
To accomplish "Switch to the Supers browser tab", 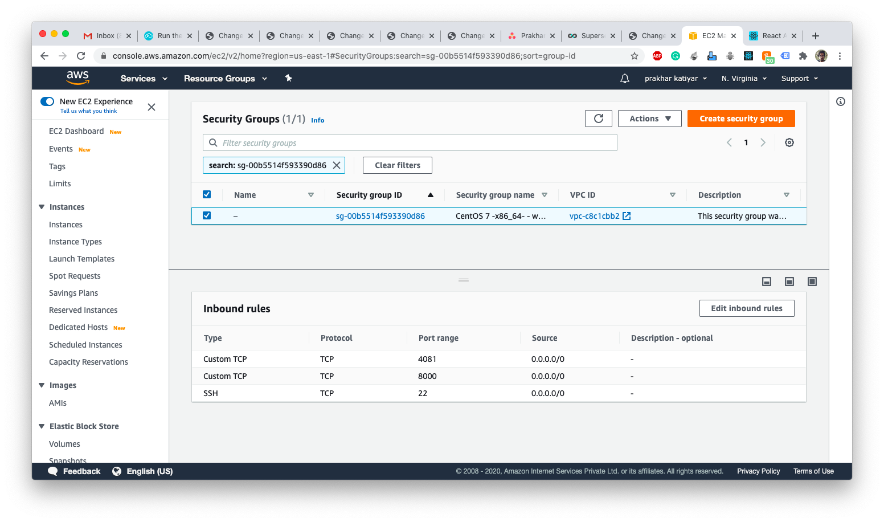I will click(x=591, y=36).
